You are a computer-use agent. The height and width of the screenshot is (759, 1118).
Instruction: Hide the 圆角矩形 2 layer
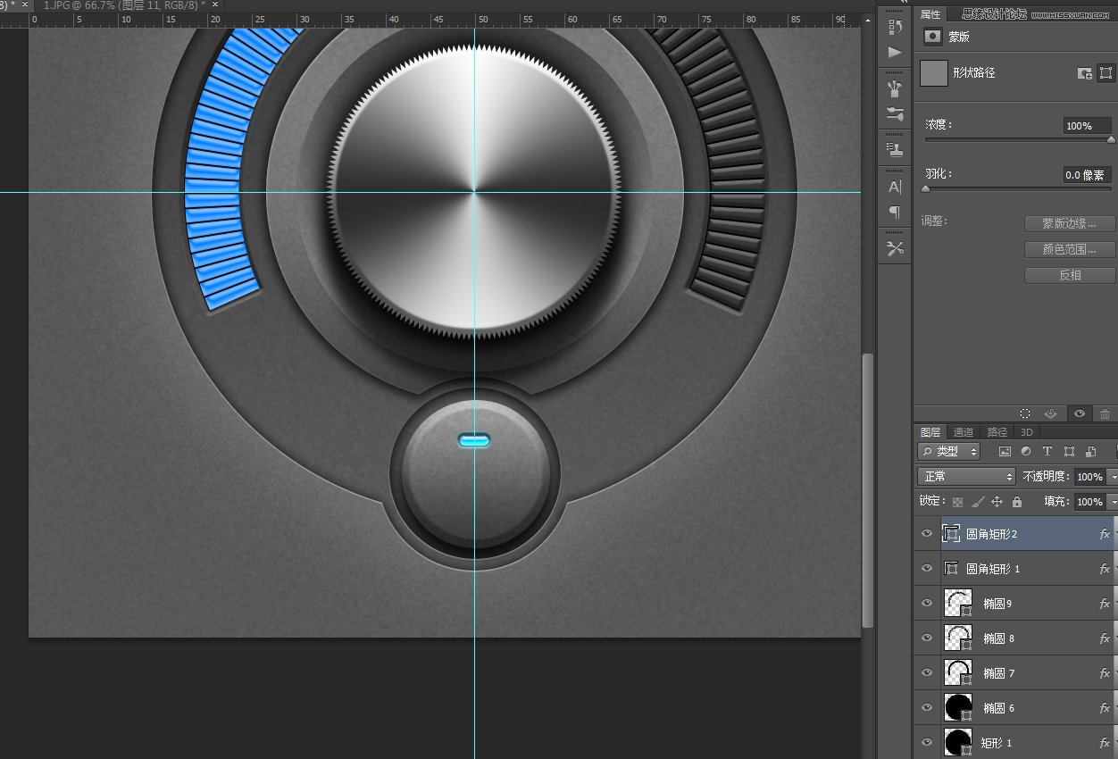coord(927,534)
